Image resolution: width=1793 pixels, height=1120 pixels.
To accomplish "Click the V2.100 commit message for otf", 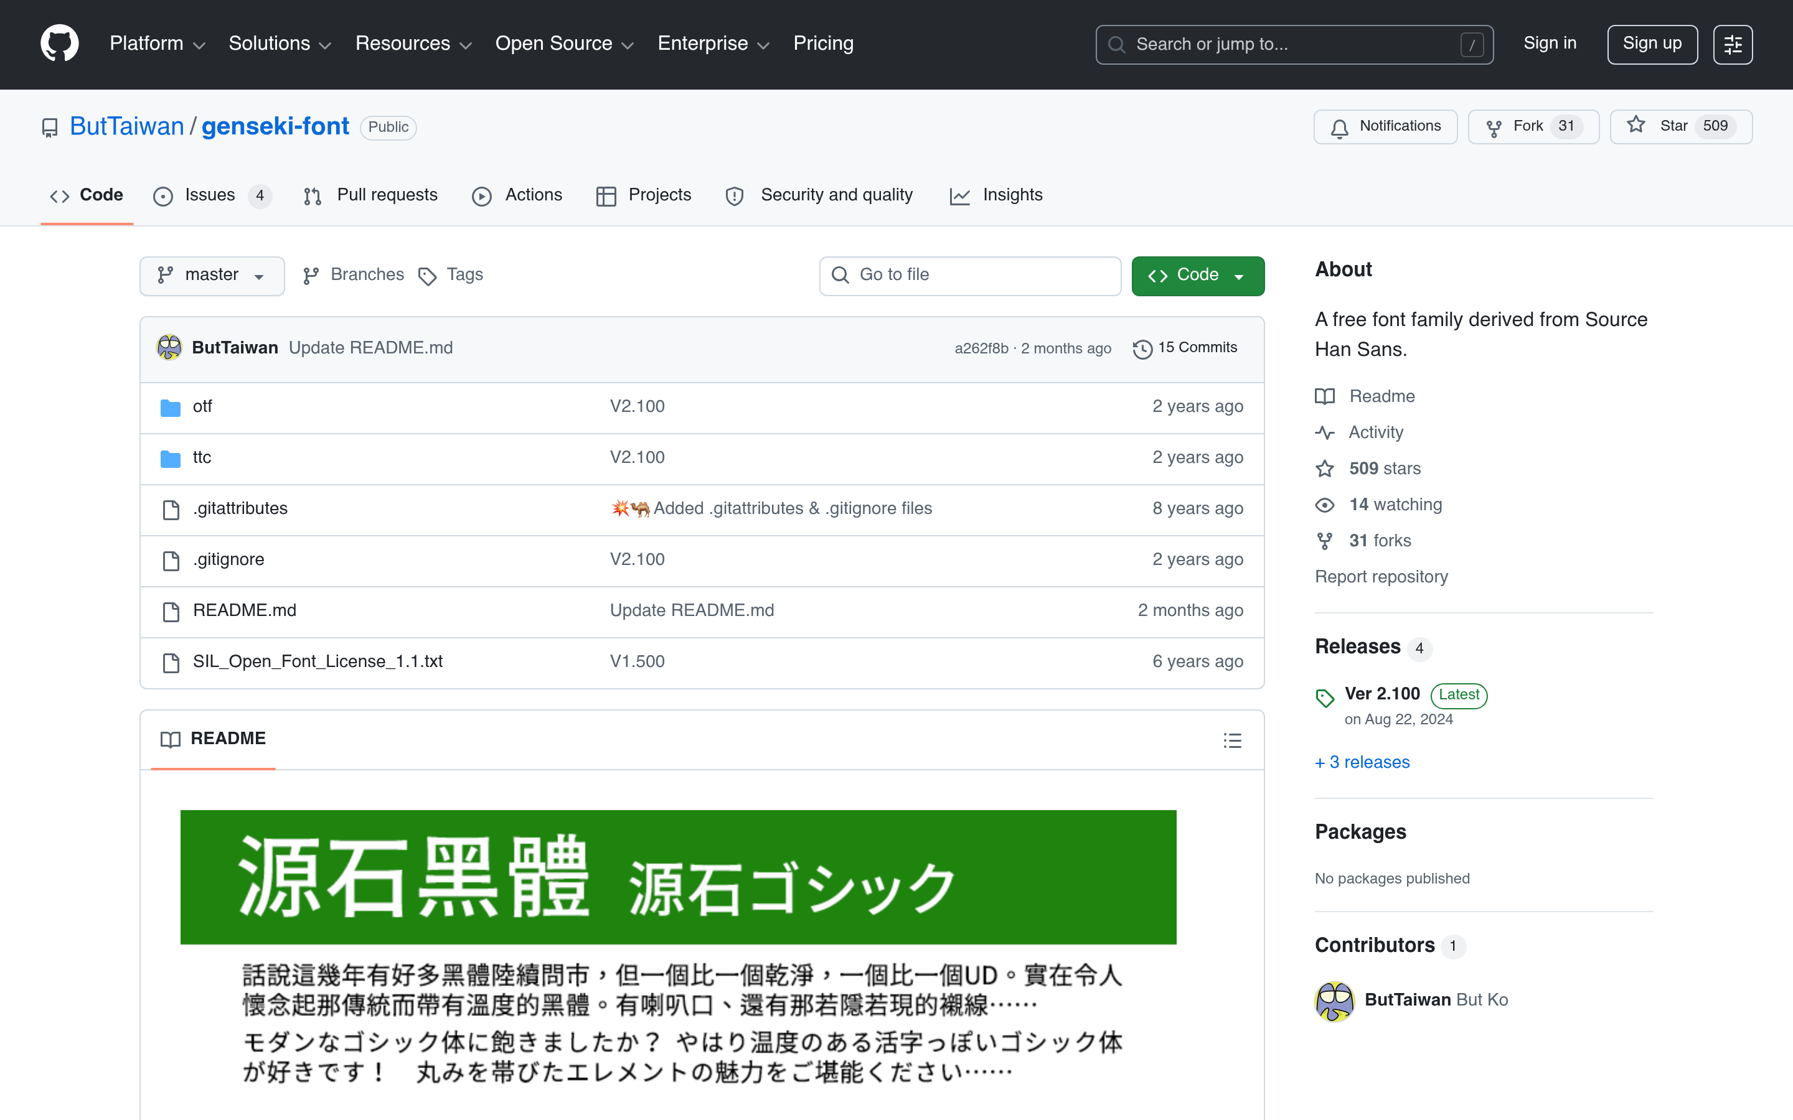I will click(637, 407).
